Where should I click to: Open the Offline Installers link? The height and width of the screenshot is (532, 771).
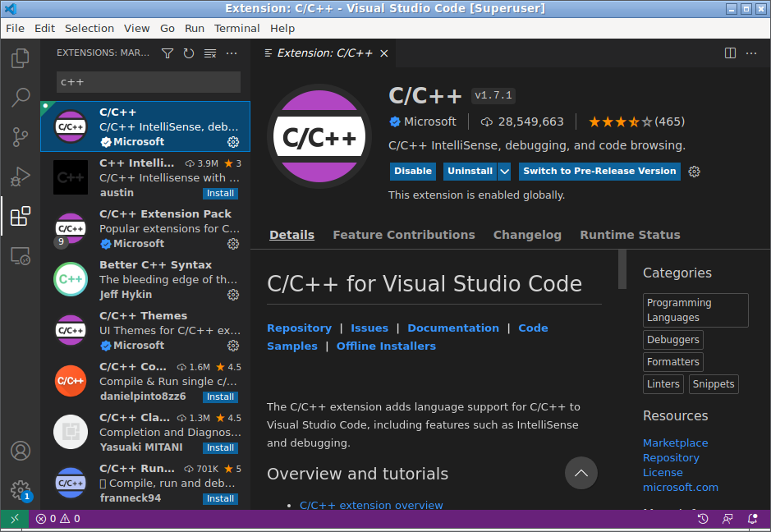click(386, 346)
